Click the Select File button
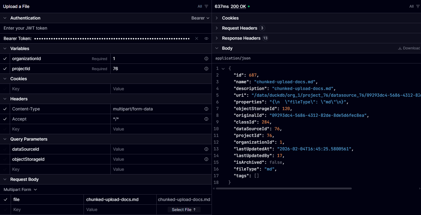This screenshot has height=215, width=421. click(184, 210)
